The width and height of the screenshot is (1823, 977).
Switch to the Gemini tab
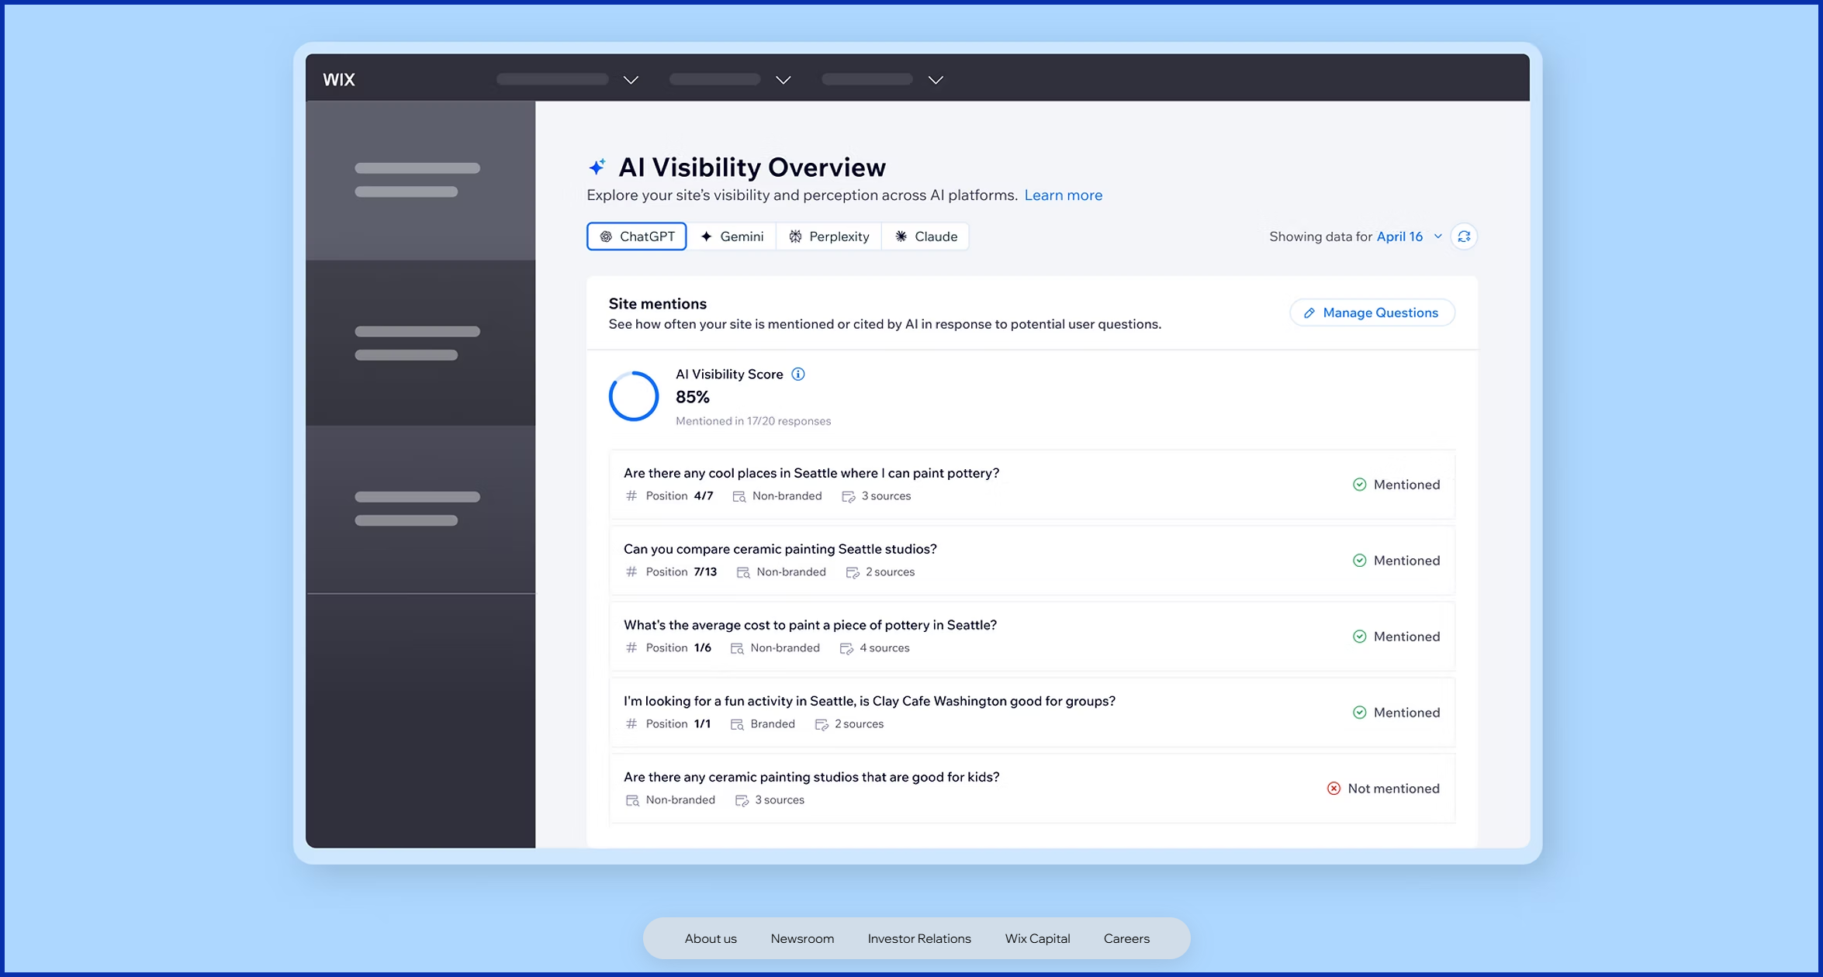click(x=732, y=236)
